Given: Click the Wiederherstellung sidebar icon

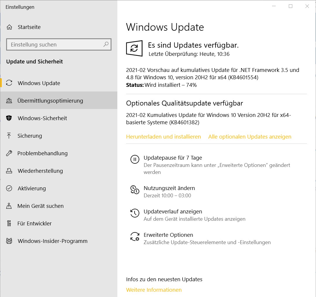Looking at the screenshot, I should point(9,171).
